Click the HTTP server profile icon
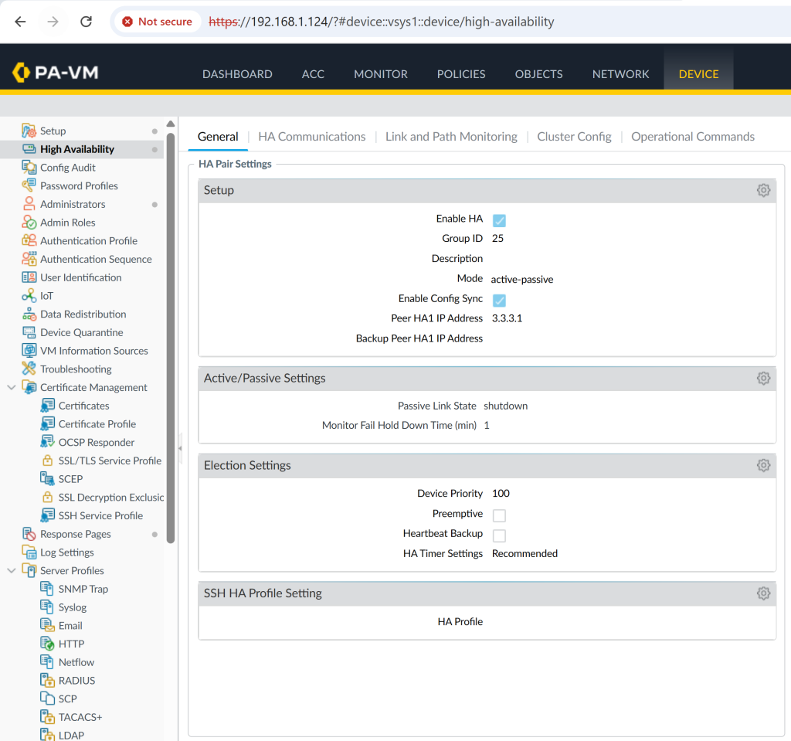 point(47,644)
